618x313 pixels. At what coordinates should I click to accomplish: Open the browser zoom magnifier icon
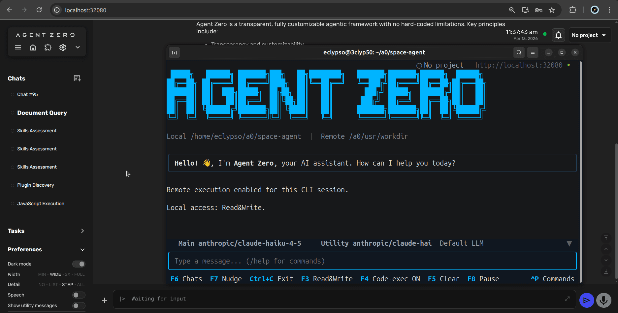tap(512, 10)
